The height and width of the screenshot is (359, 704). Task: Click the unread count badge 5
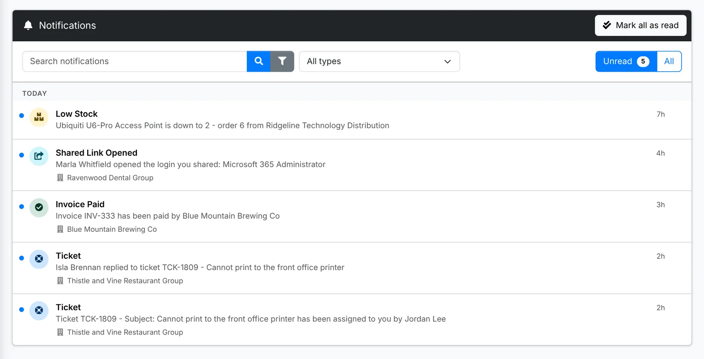[x=643, y=62]
